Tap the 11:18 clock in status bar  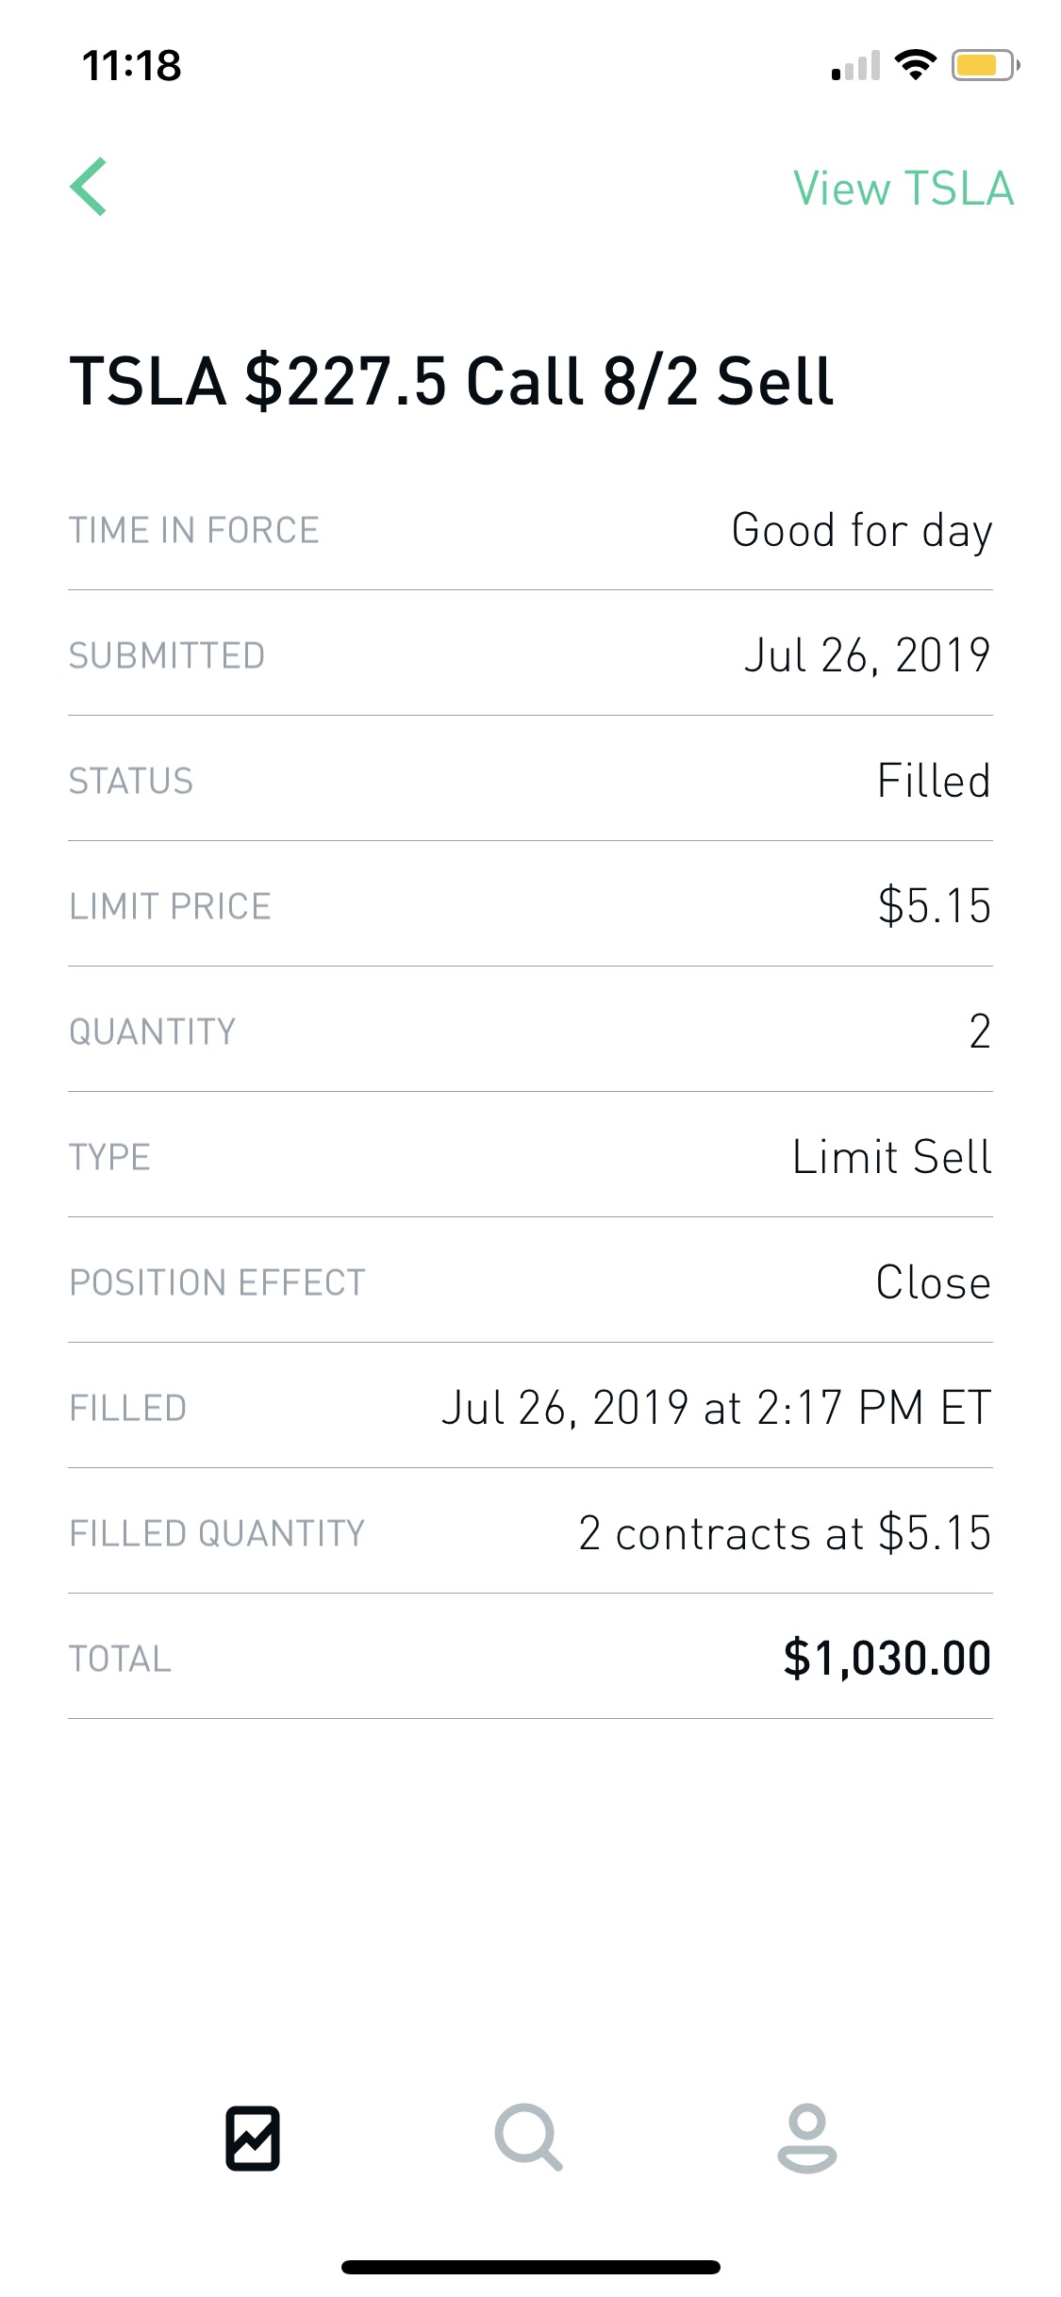(x=132, y=66)
